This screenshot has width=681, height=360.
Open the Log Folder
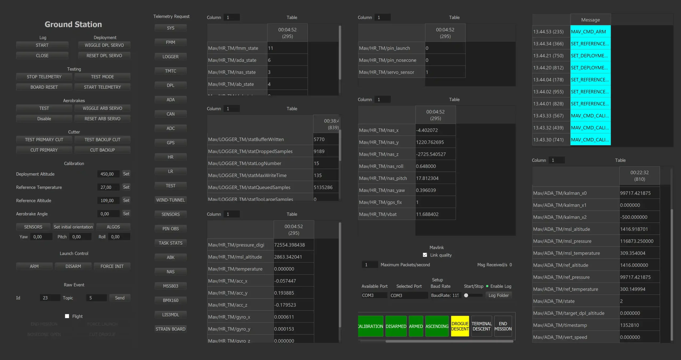(499, 295)
